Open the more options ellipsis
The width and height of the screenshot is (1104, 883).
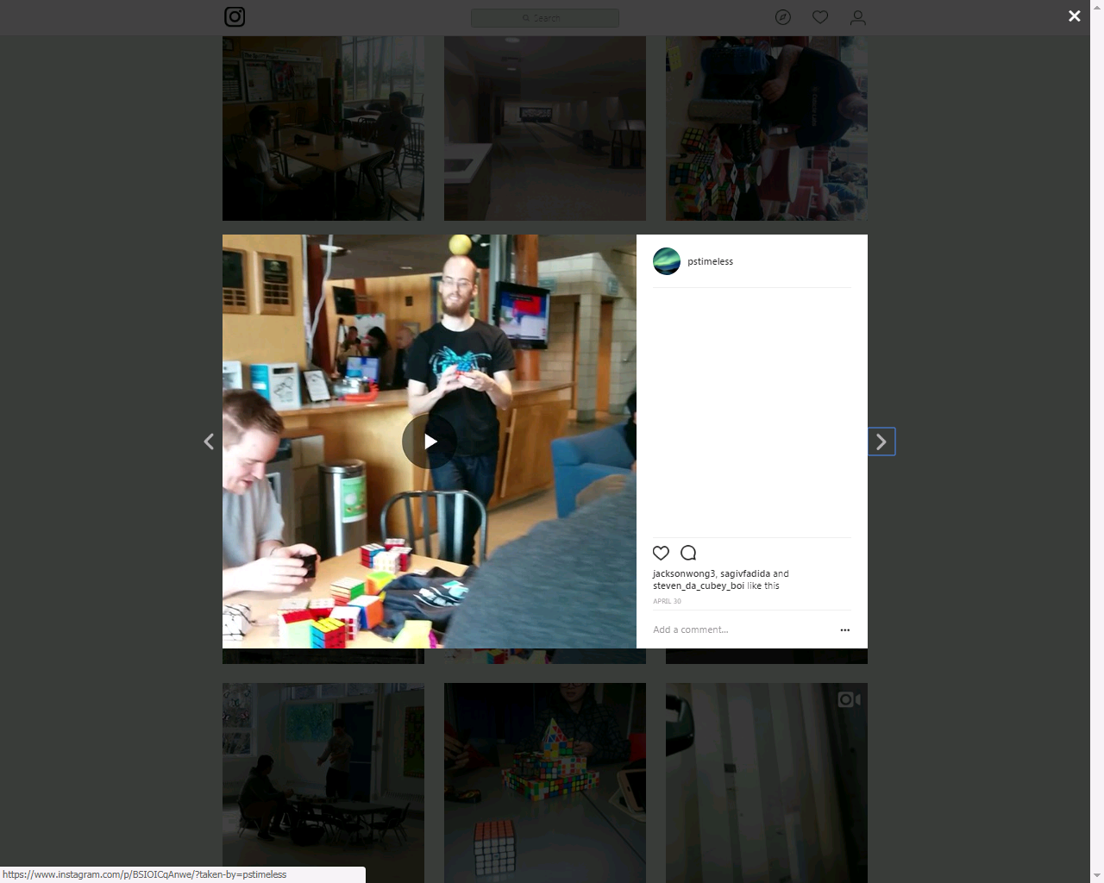click(845, 630)
